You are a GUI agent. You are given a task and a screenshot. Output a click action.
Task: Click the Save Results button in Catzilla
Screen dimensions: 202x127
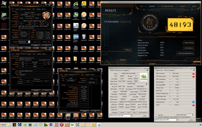tap(188, 48)
